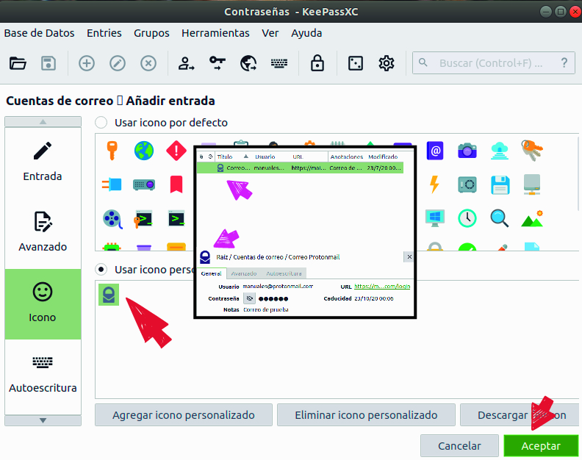Select the red bookmark icon
The height and width of the screenshot is (460, 582).
coord(176,184)
